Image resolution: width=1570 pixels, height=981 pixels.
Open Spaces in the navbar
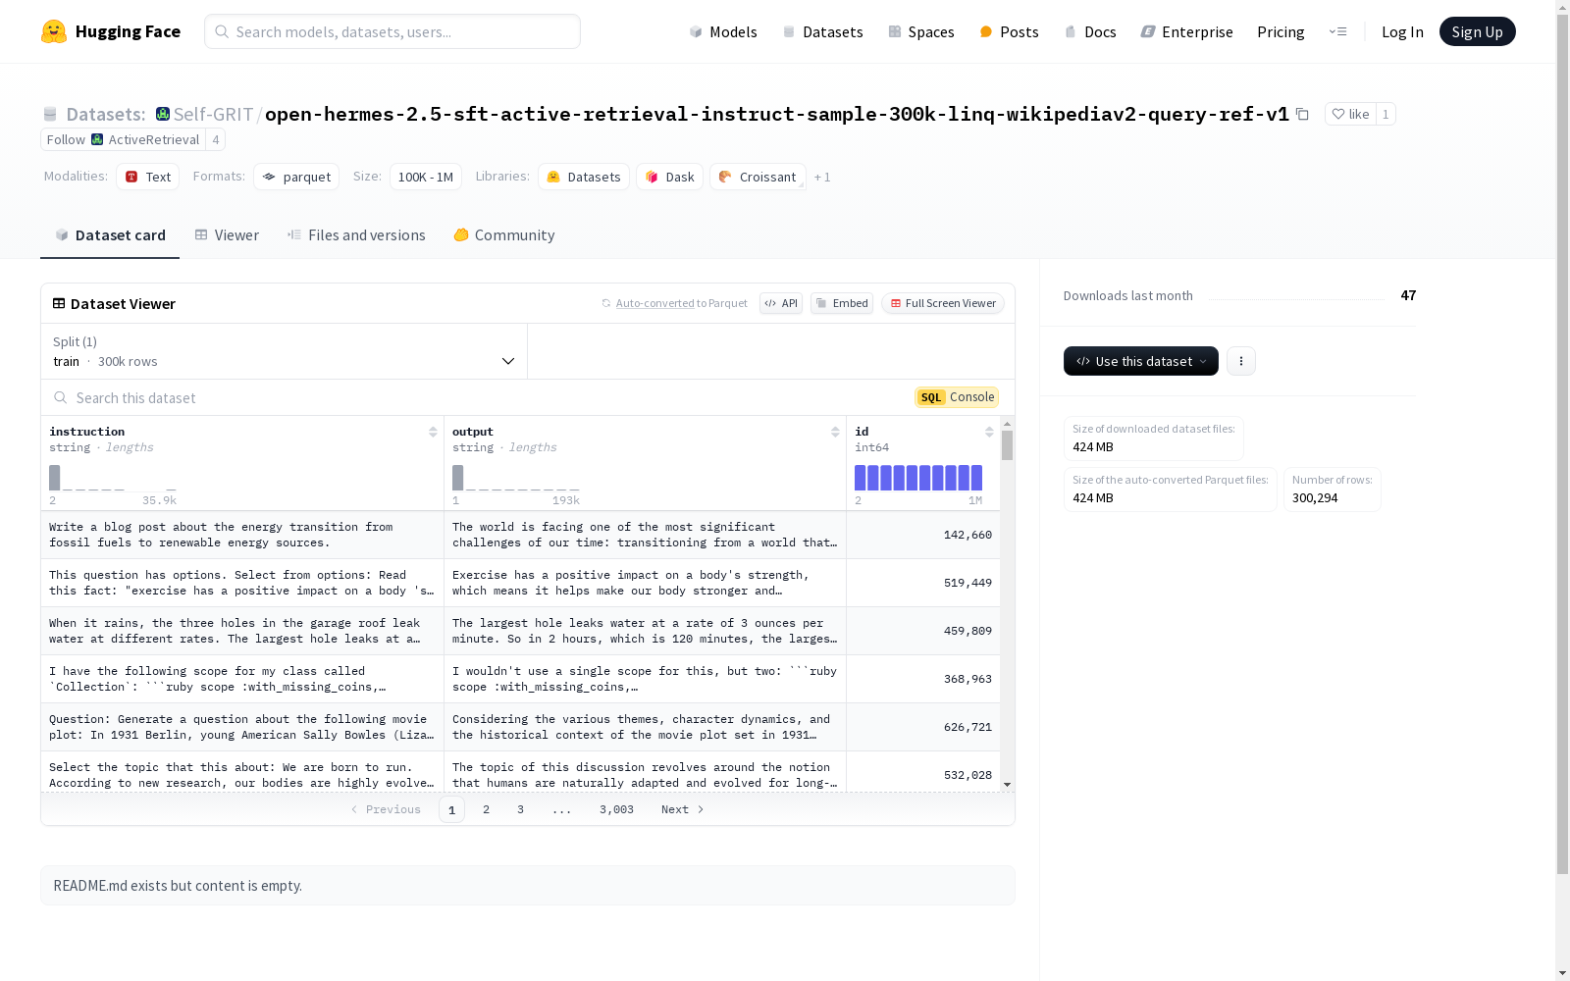pyautogui.click(x=921, y=31)
